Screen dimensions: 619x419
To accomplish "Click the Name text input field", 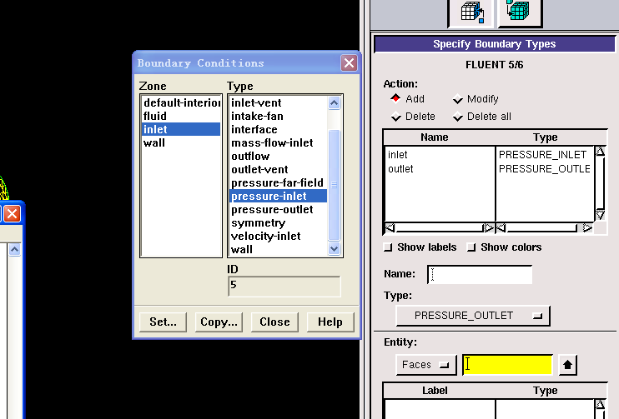I will tap(480, 274).
